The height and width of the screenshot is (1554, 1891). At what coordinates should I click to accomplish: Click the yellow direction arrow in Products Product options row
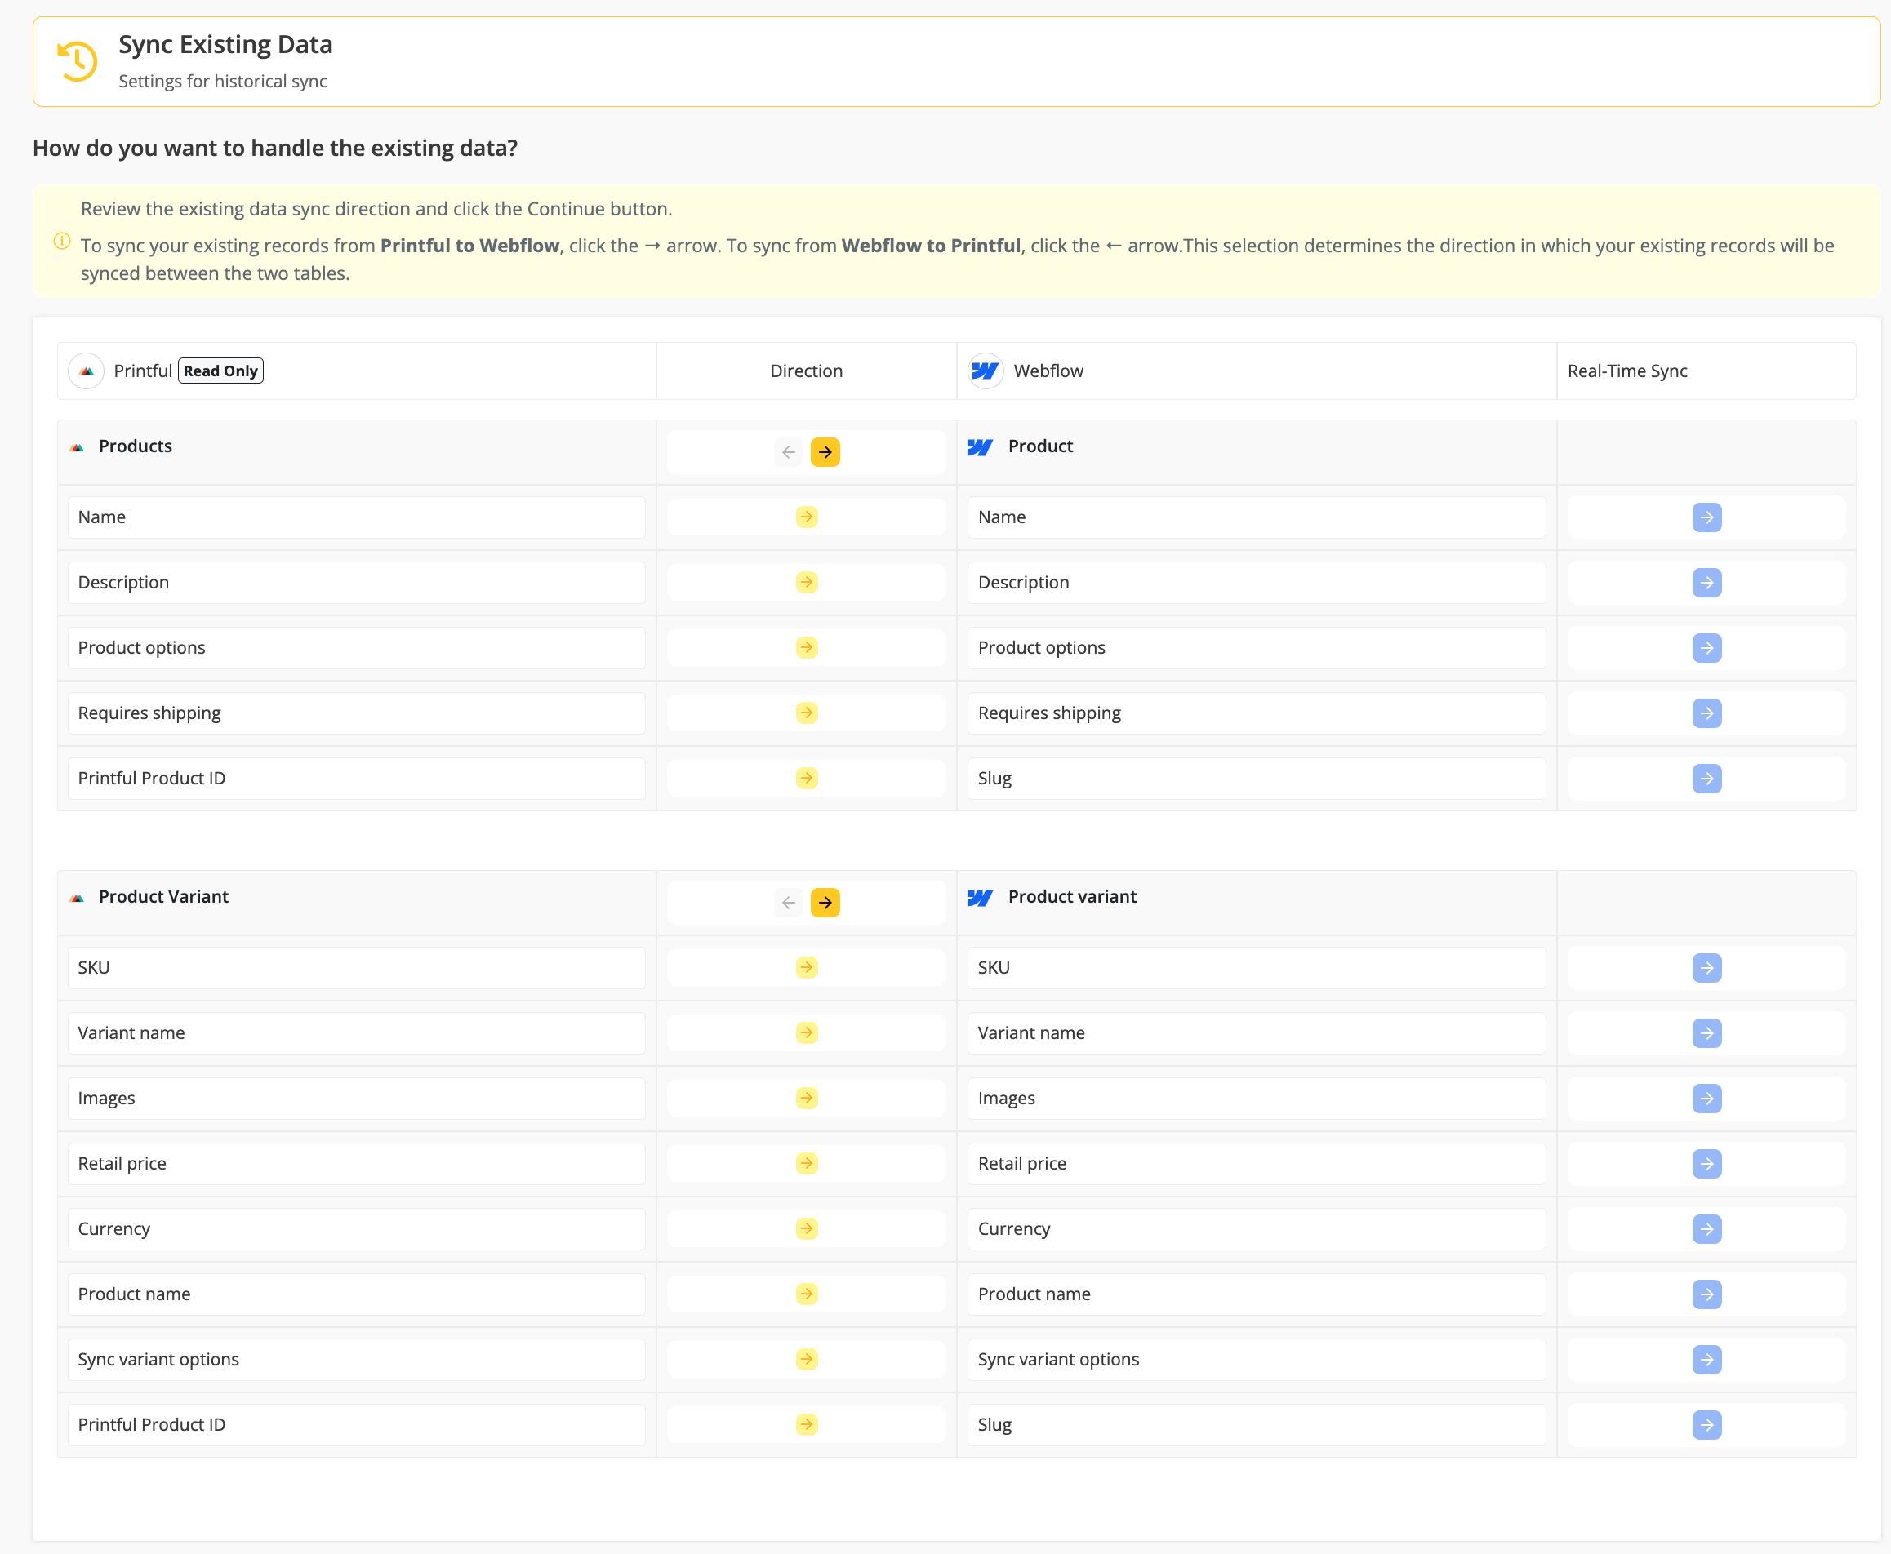[807, 648]
